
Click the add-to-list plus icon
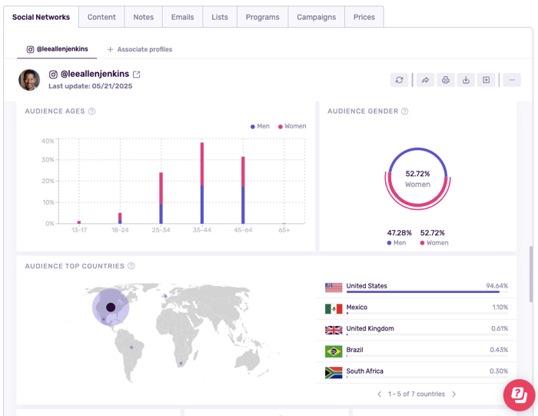pos(486,80)
